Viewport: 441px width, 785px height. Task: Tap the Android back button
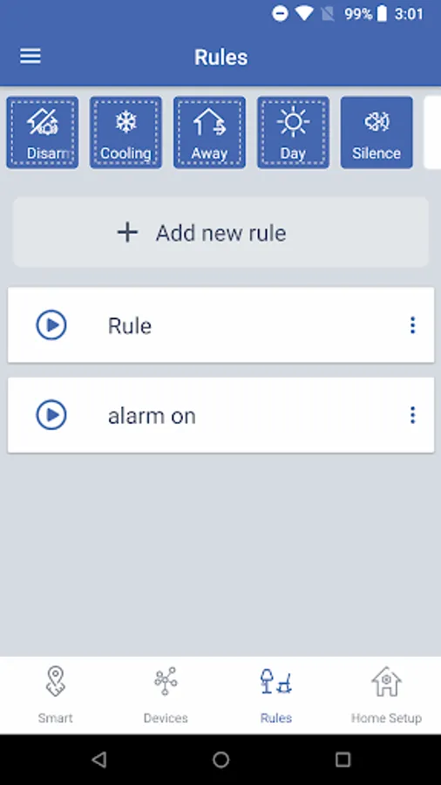click(99, 760)
